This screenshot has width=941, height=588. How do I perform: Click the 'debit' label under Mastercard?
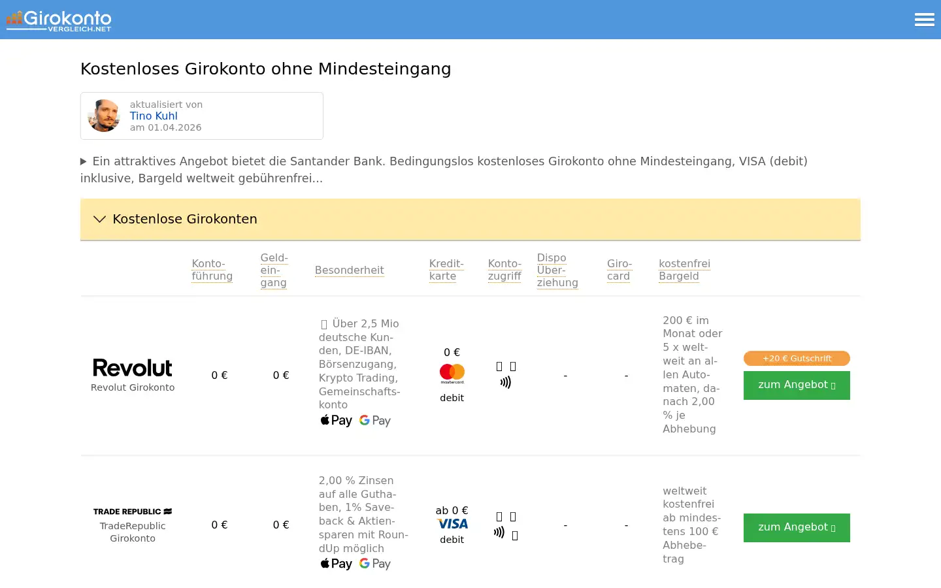[452, 398]
